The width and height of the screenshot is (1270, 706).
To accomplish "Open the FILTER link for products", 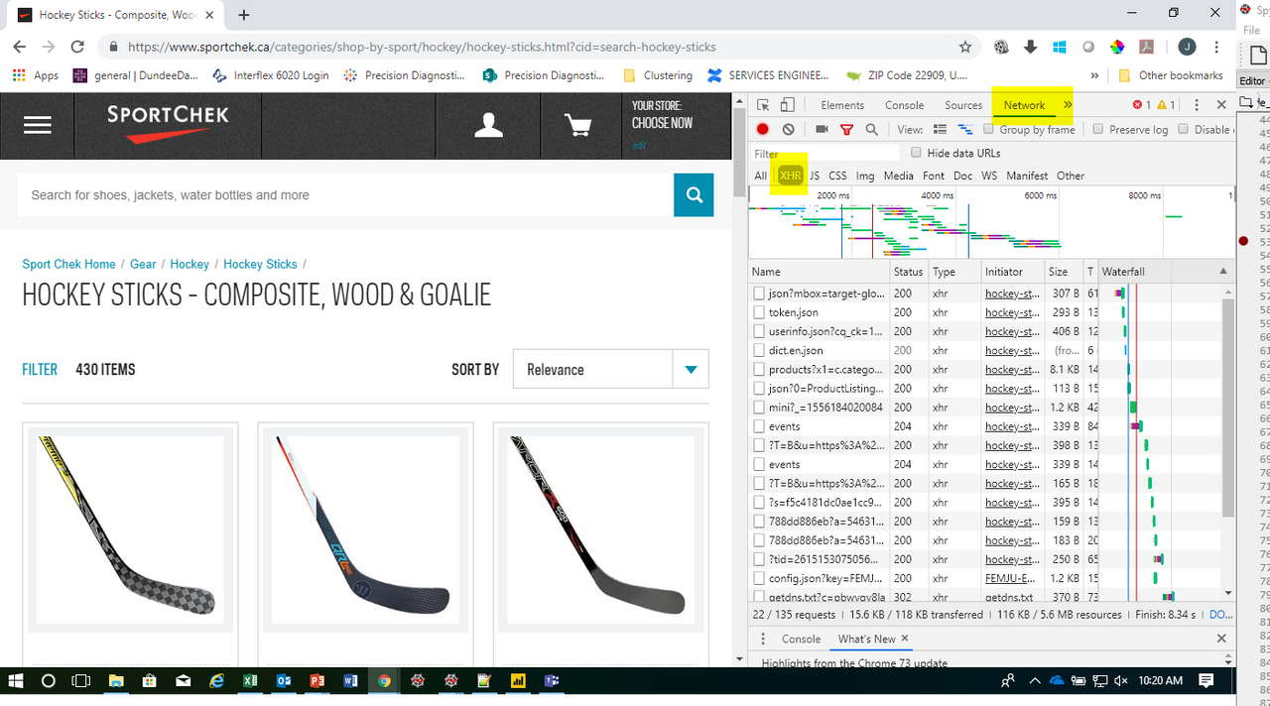I will (x=40, y=370).
